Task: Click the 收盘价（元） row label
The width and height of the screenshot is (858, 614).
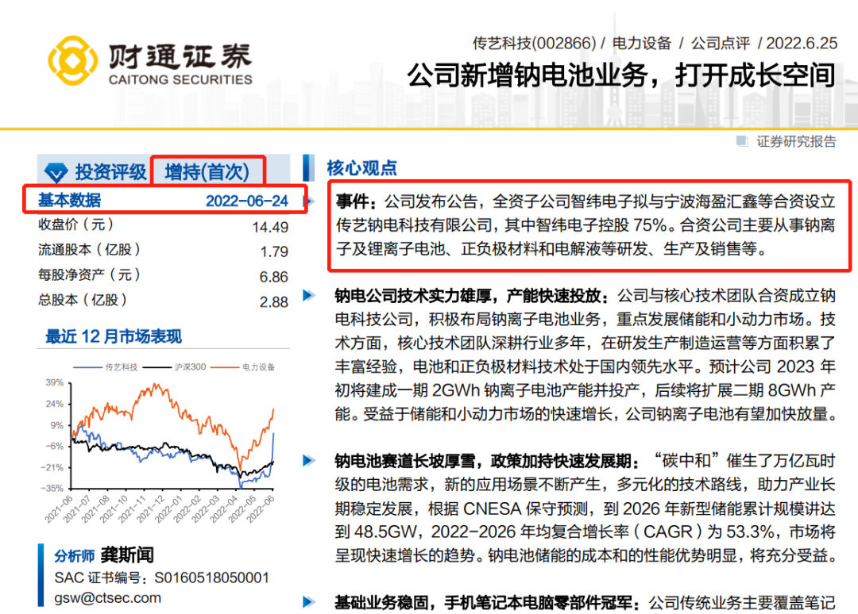Action: point(76,224)
